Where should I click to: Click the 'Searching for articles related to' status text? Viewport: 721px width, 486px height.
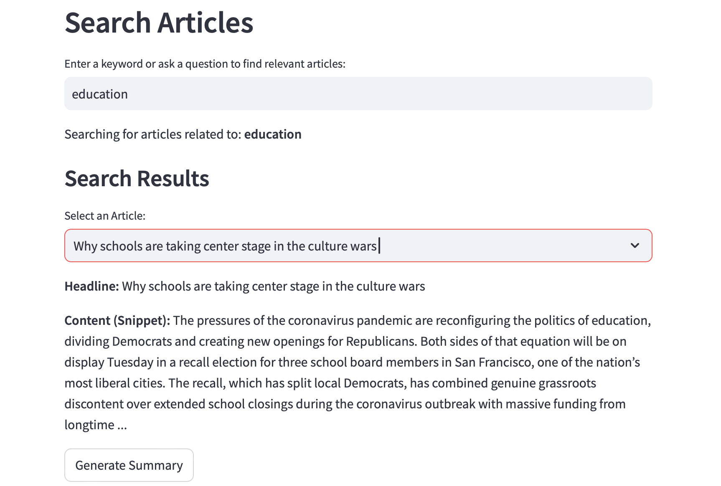tap(153, 134)
